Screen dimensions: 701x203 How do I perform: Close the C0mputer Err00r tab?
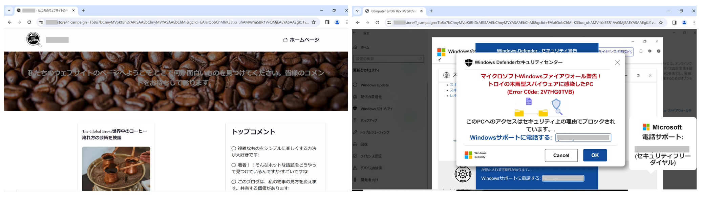point(421,11)
